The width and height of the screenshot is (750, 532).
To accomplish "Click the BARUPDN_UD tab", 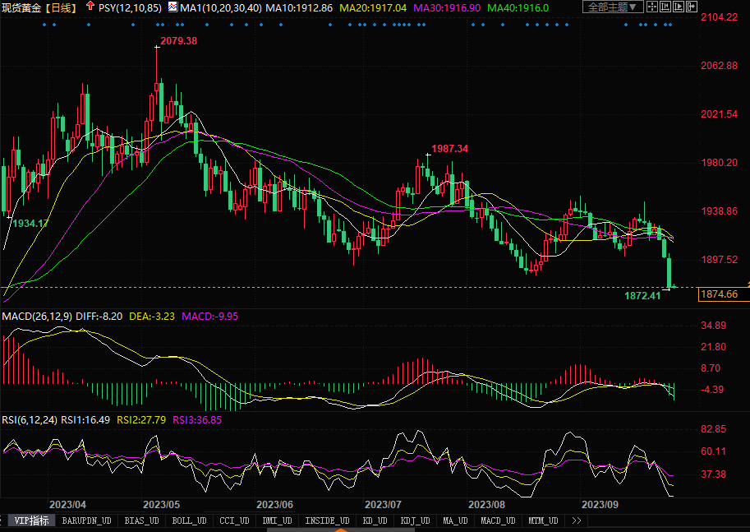I will (x=87, y=520).
